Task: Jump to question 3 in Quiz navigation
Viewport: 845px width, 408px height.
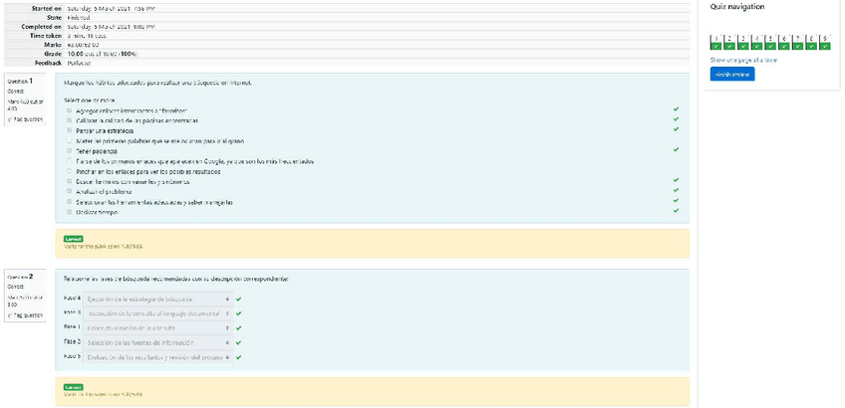Action: click(x=744, y=43)
